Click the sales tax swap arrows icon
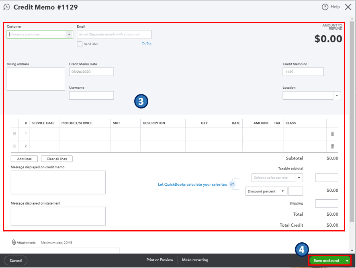This screenshot has height=268, width=356. [x=232, y=184]
